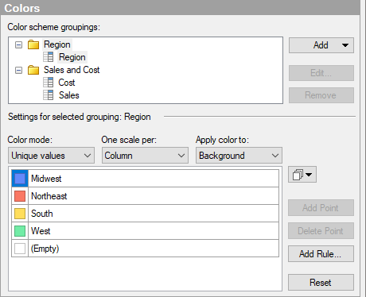366x297 pixels.
Task: Click the Region folder icon
Action: pos(33,44)
